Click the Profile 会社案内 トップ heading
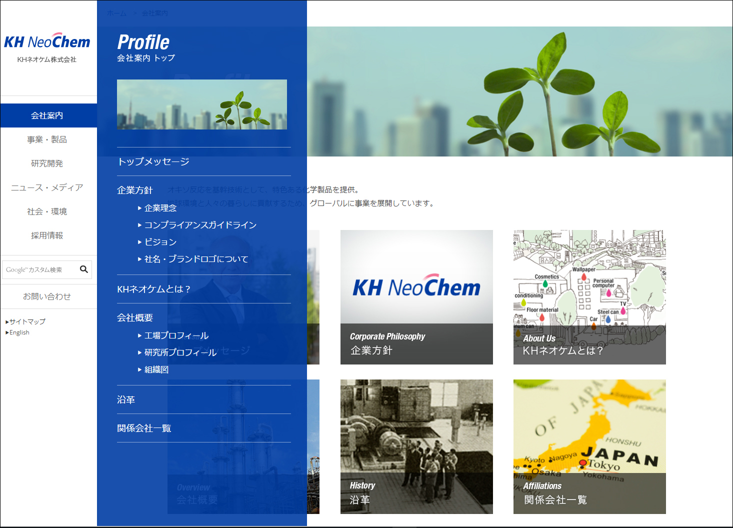This screenshot has height=528, width=733. point(146,48)
